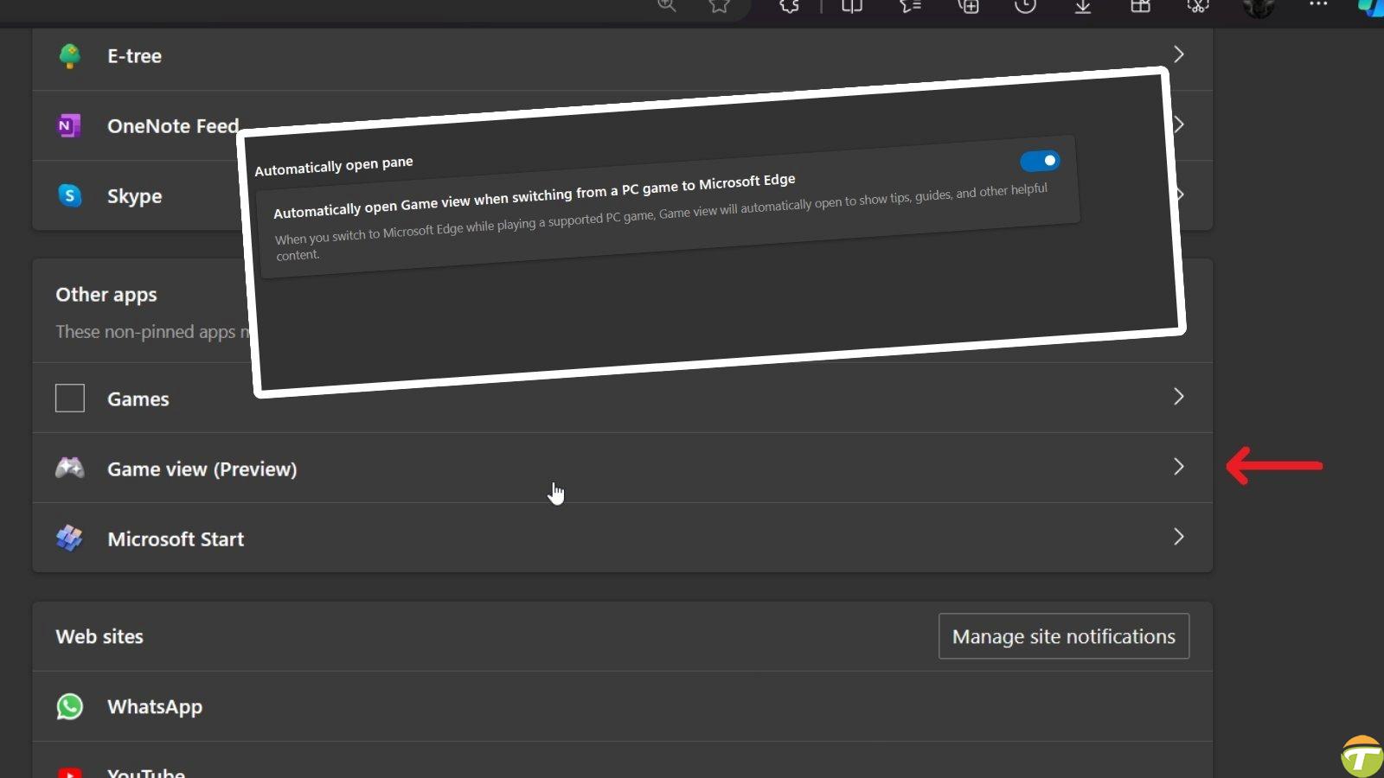Toggle the Automatically open Game view switch

coord(1040,161)
